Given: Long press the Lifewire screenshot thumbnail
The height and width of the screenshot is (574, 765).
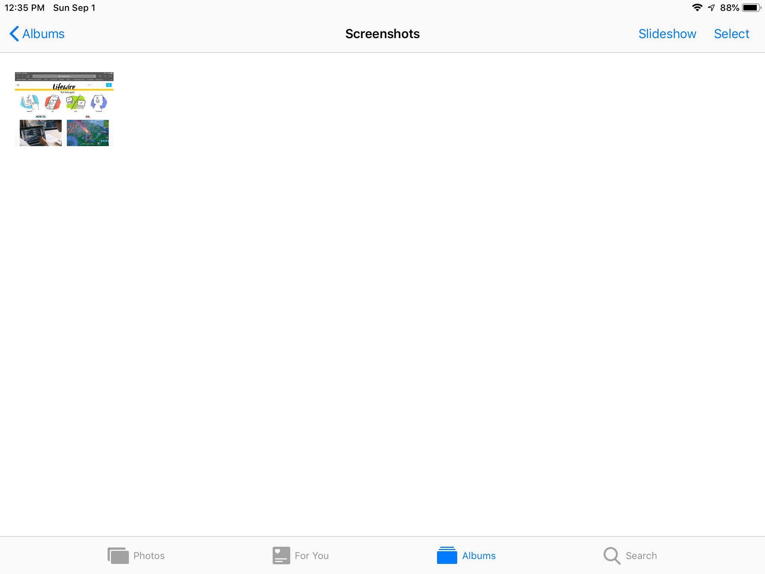Looking at the screenshot, I should tap(64, 108).
